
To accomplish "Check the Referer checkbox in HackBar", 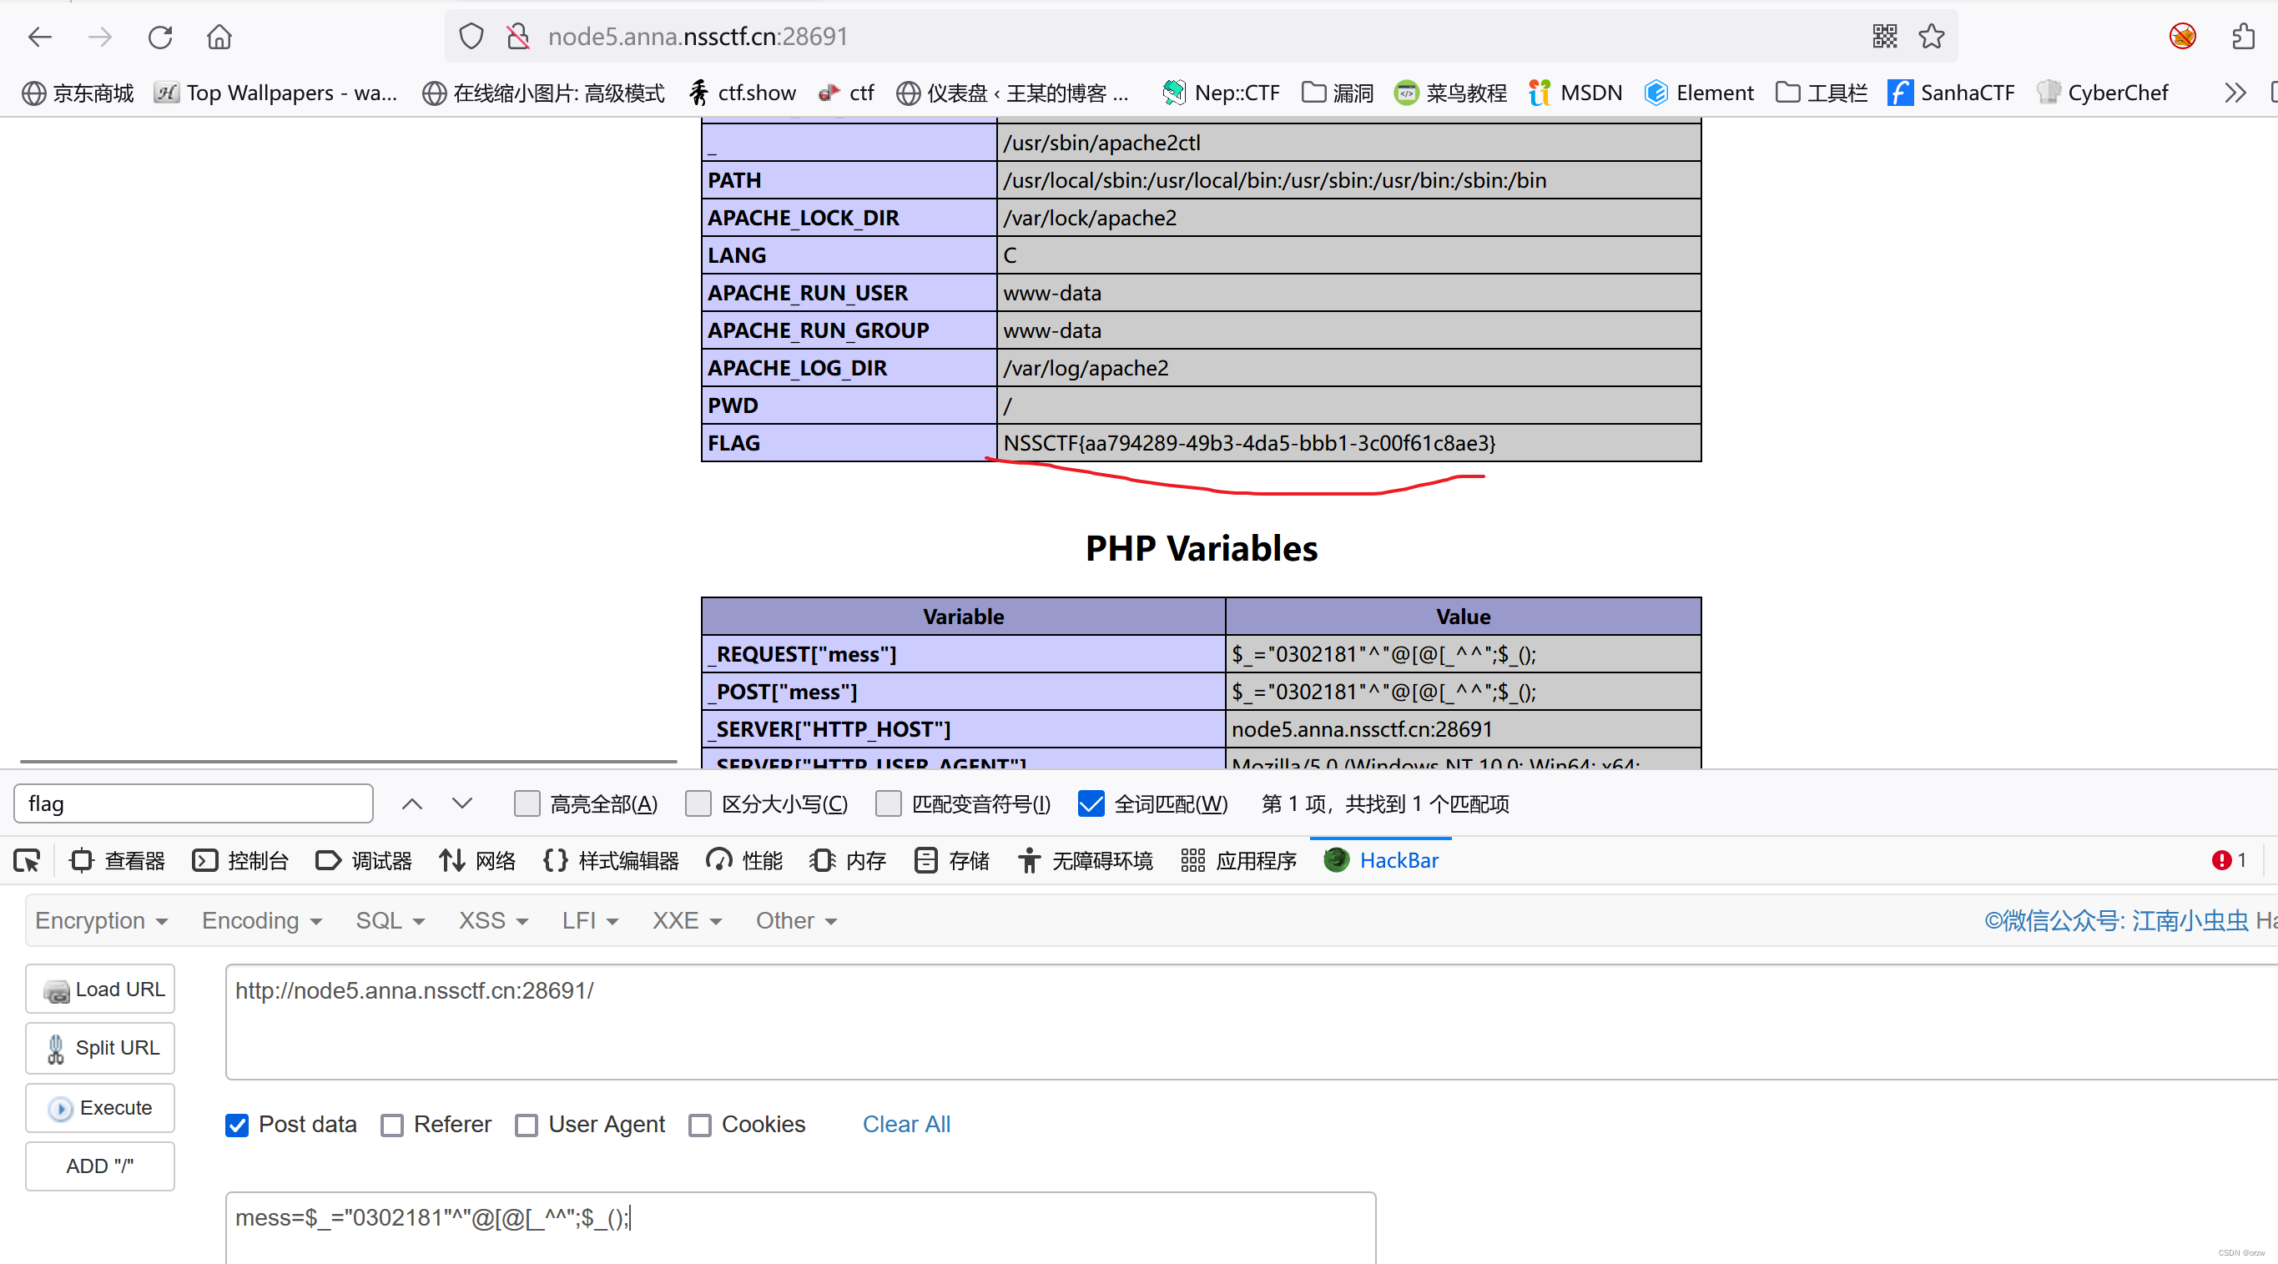I will point(393,1125).
